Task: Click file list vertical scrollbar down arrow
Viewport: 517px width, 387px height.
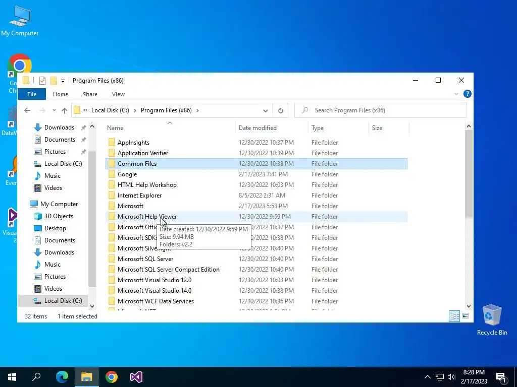Action: click(469, 306)
